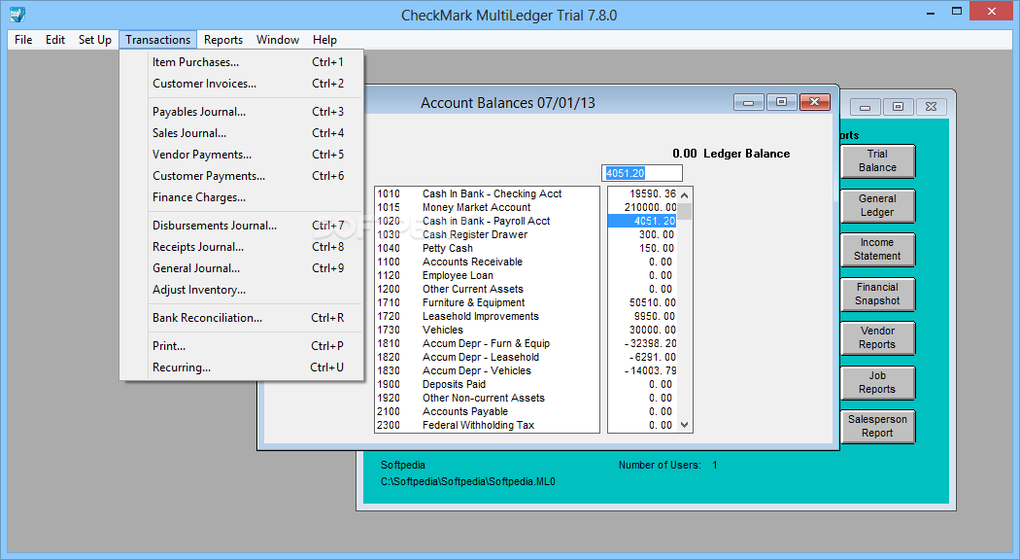Maximize the background command center window
The image size is (1020, 560).
coord(899,107)
